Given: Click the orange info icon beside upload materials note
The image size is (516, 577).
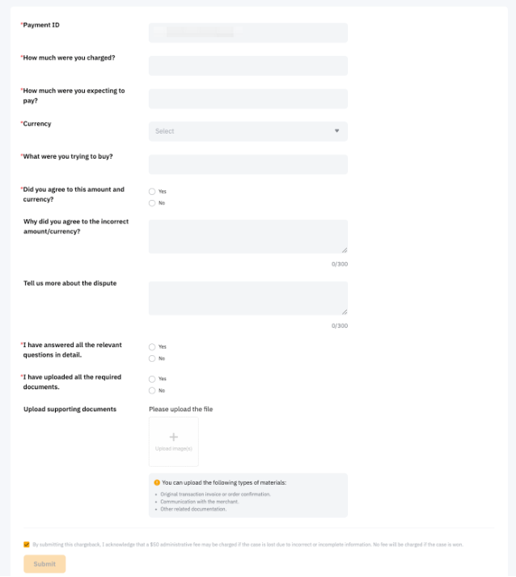Looking at the screenshot, I should [x=157, y=483].
